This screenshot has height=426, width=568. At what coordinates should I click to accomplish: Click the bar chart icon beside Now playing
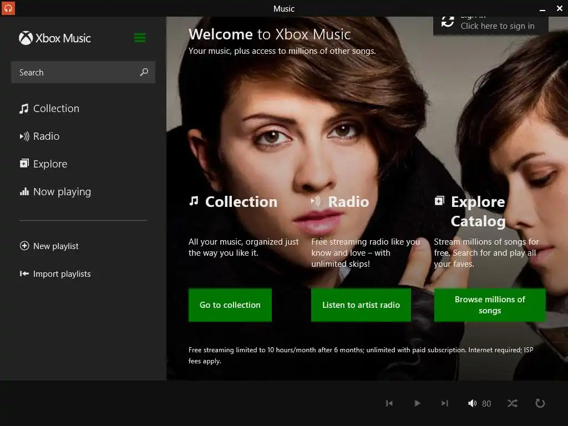tap(24, 191)
